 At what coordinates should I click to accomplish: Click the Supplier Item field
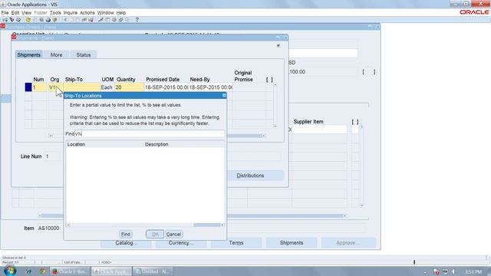click(x=319, y=130)
